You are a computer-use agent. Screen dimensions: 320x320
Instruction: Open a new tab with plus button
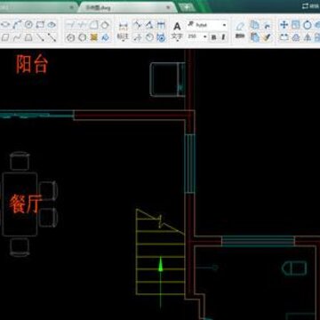tap(186, 7)
